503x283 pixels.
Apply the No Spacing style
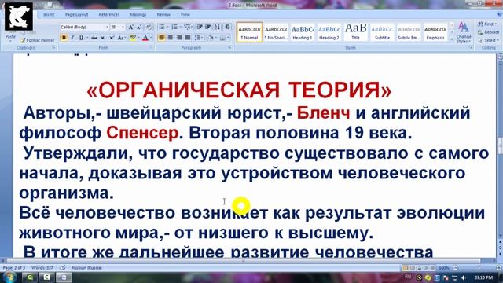coord(276,32)
